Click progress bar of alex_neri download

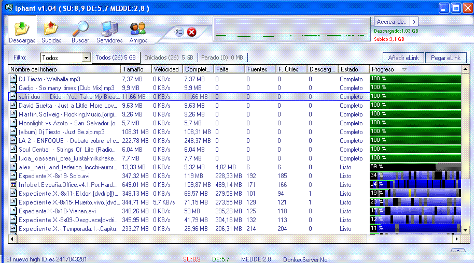point(415,167)
